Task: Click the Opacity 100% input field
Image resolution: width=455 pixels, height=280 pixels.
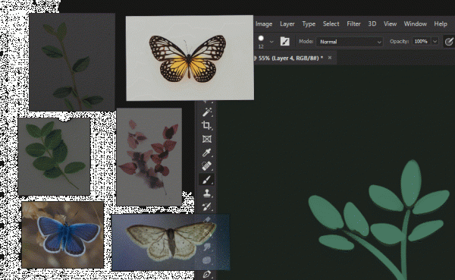Action: point(422,42)
